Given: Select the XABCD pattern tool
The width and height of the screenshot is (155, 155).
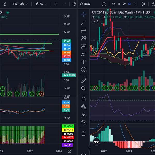Looking at the screenshot, I should 83,38.
